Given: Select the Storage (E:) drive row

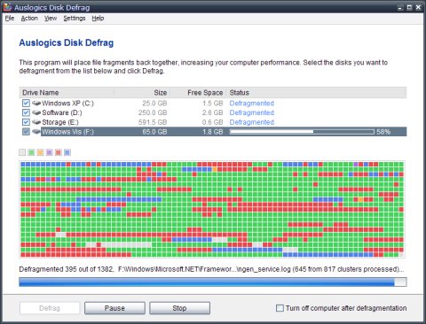Looking at the screenshot, I should (213, 122).
